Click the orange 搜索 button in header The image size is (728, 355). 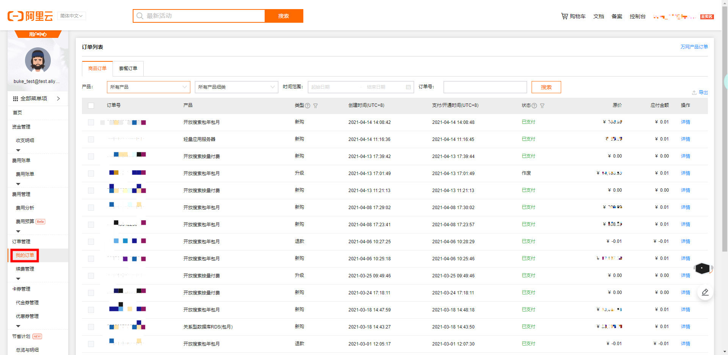pos(284,16)
